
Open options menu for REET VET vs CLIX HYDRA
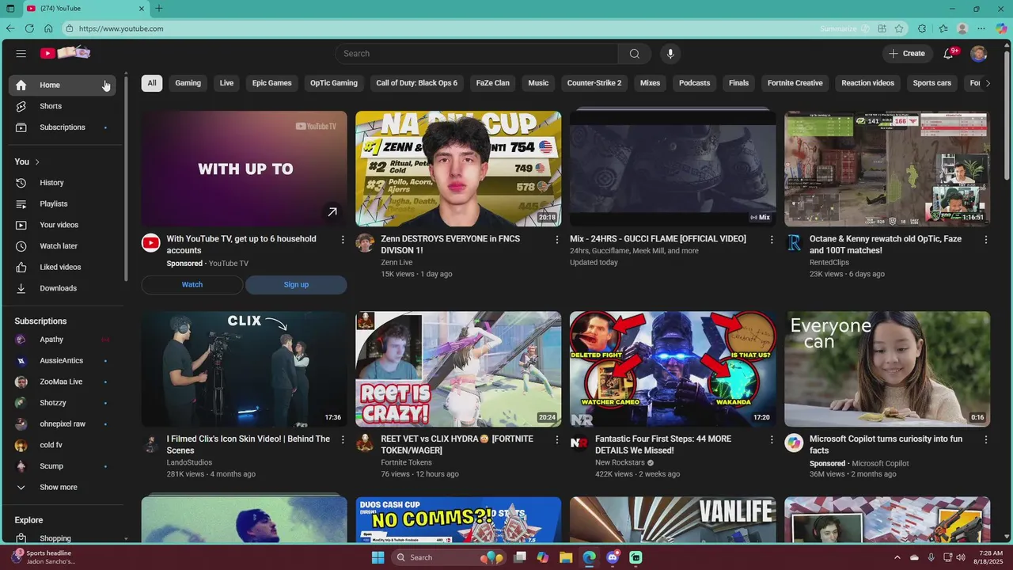click(557, 439)
